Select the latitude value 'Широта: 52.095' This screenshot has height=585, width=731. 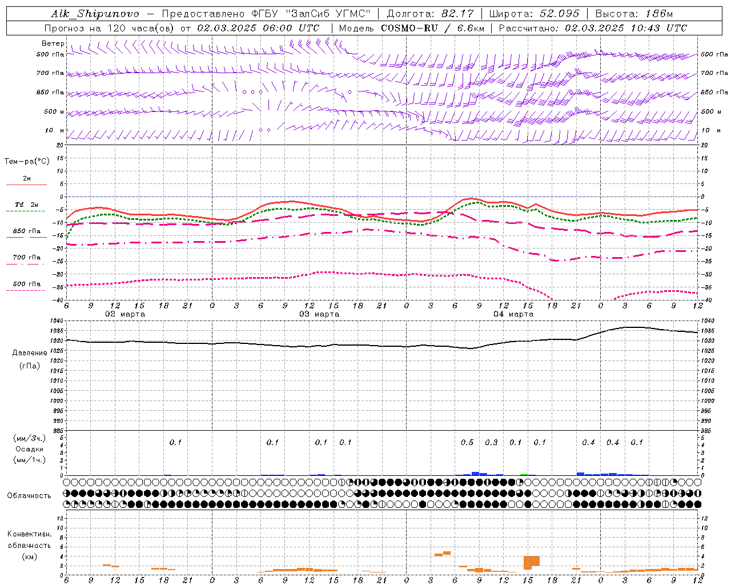click(535, 14)
